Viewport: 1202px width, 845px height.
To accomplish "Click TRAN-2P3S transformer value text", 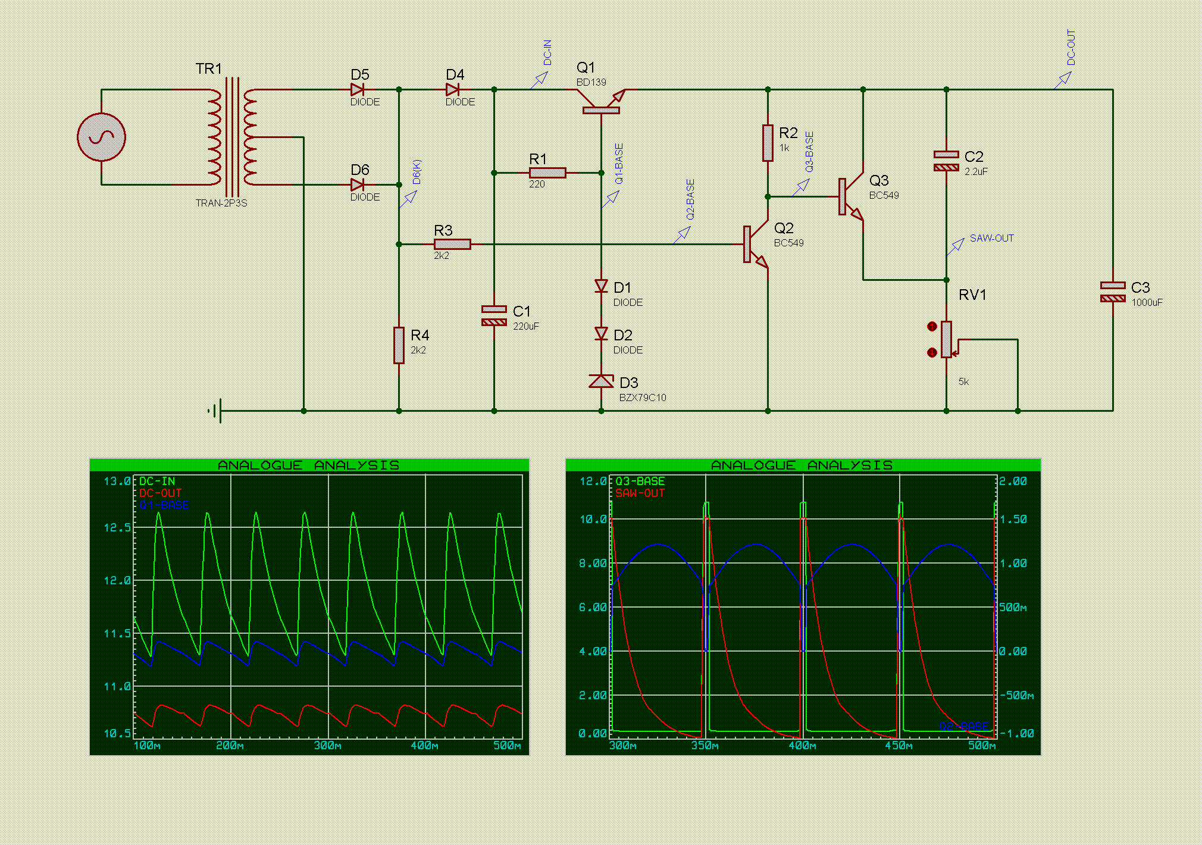I will point(221,203).
